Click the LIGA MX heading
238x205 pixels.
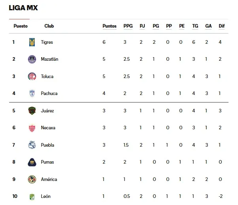click(x=23, y=8)
